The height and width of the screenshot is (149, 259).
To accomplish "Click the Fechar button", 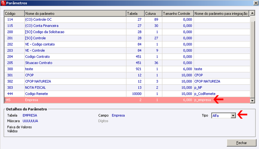I will [x=242, y=143].
